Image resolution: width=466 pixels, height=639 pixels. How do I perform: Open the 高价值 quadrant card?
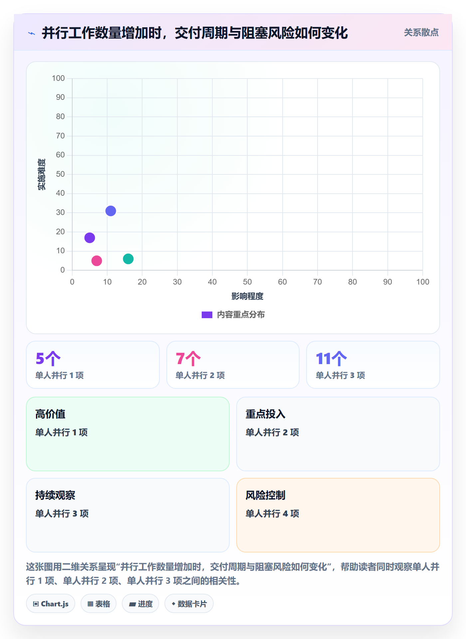coord(128,434)
